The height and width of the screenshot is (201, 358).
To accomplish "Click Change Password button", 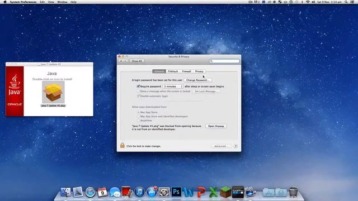I will click(197, 80).
